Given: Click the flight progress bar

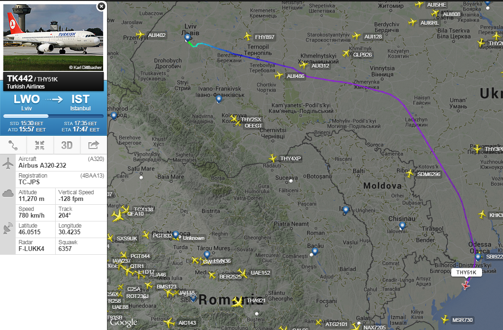Looking at the screenshot, I should pyautogui.click(x=53, y=116).
